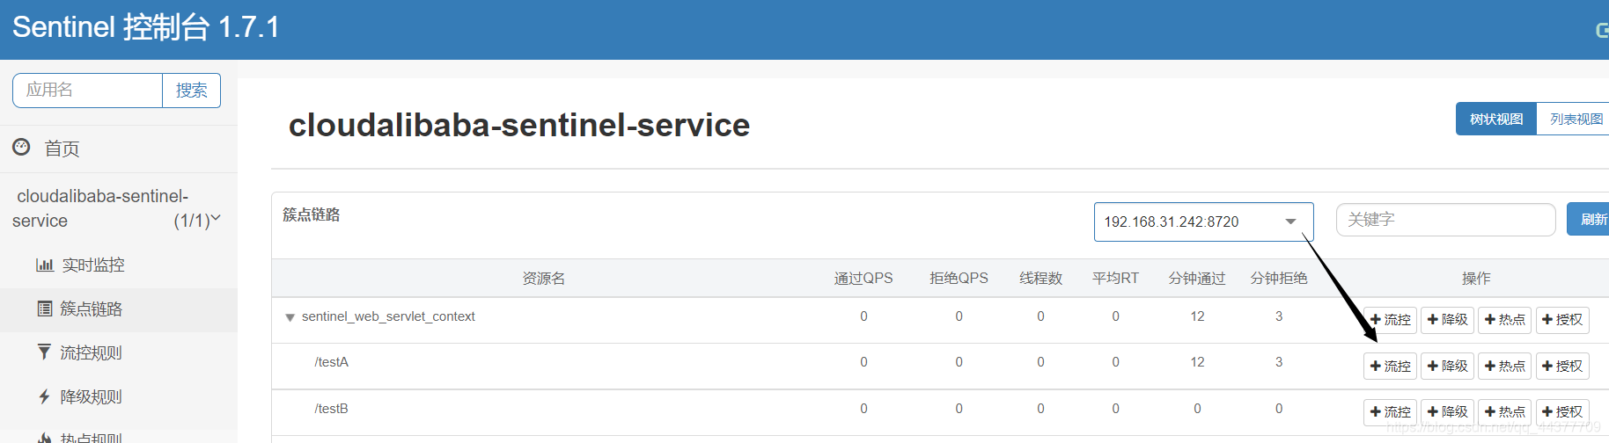
Task: Click 分钟通过 value 12 in /testA row
Action: tap(1197, 362)
